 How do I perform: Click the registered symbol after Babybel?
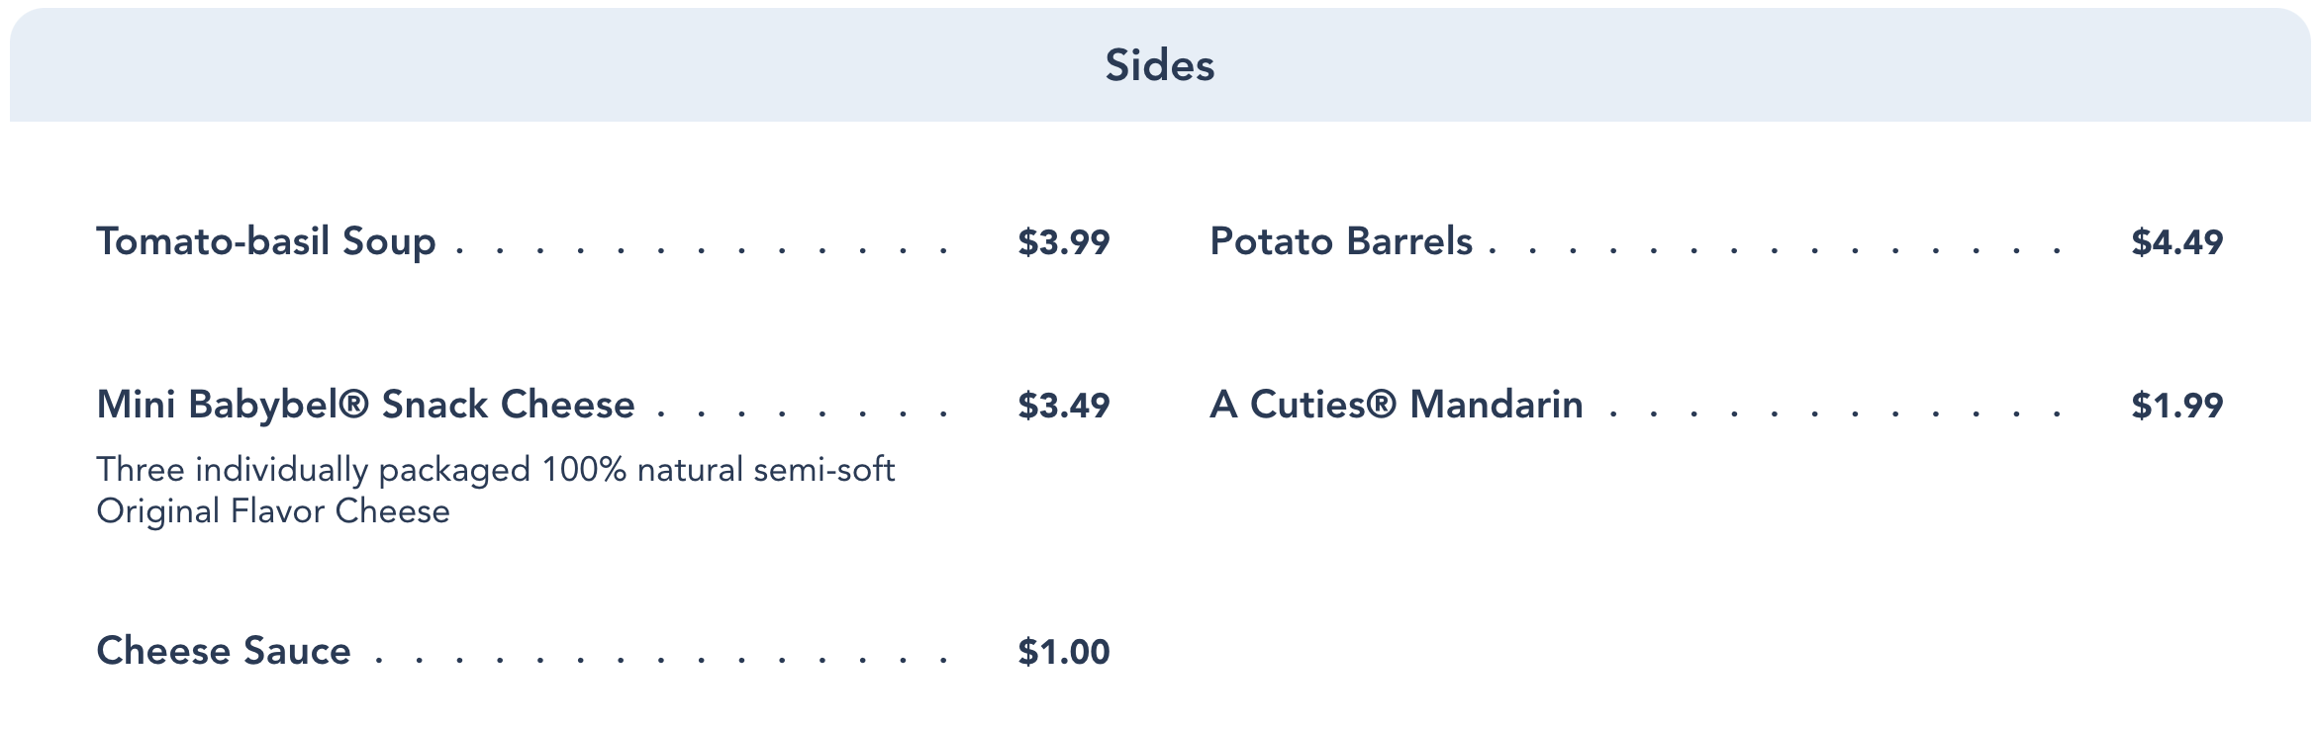(355, 405)
